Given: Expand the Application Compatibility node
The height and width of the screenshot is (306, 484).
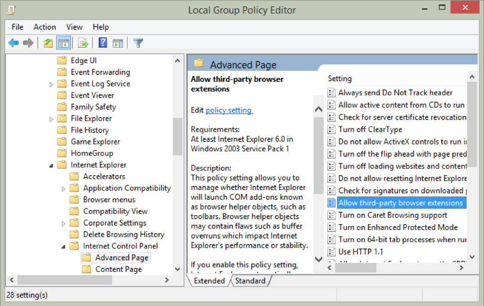Looking at the screenshot, I should (x=63, y=188).
